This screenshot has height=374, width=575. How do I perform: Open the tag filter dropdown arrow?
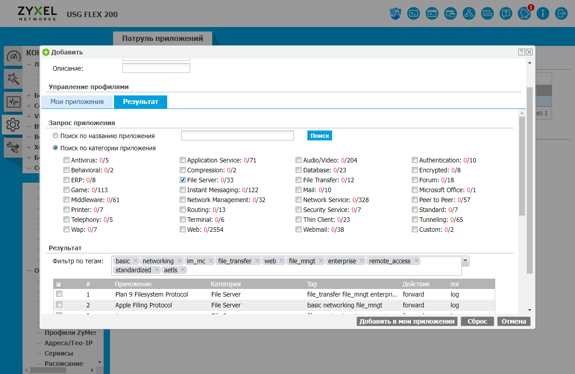point(465,261)
